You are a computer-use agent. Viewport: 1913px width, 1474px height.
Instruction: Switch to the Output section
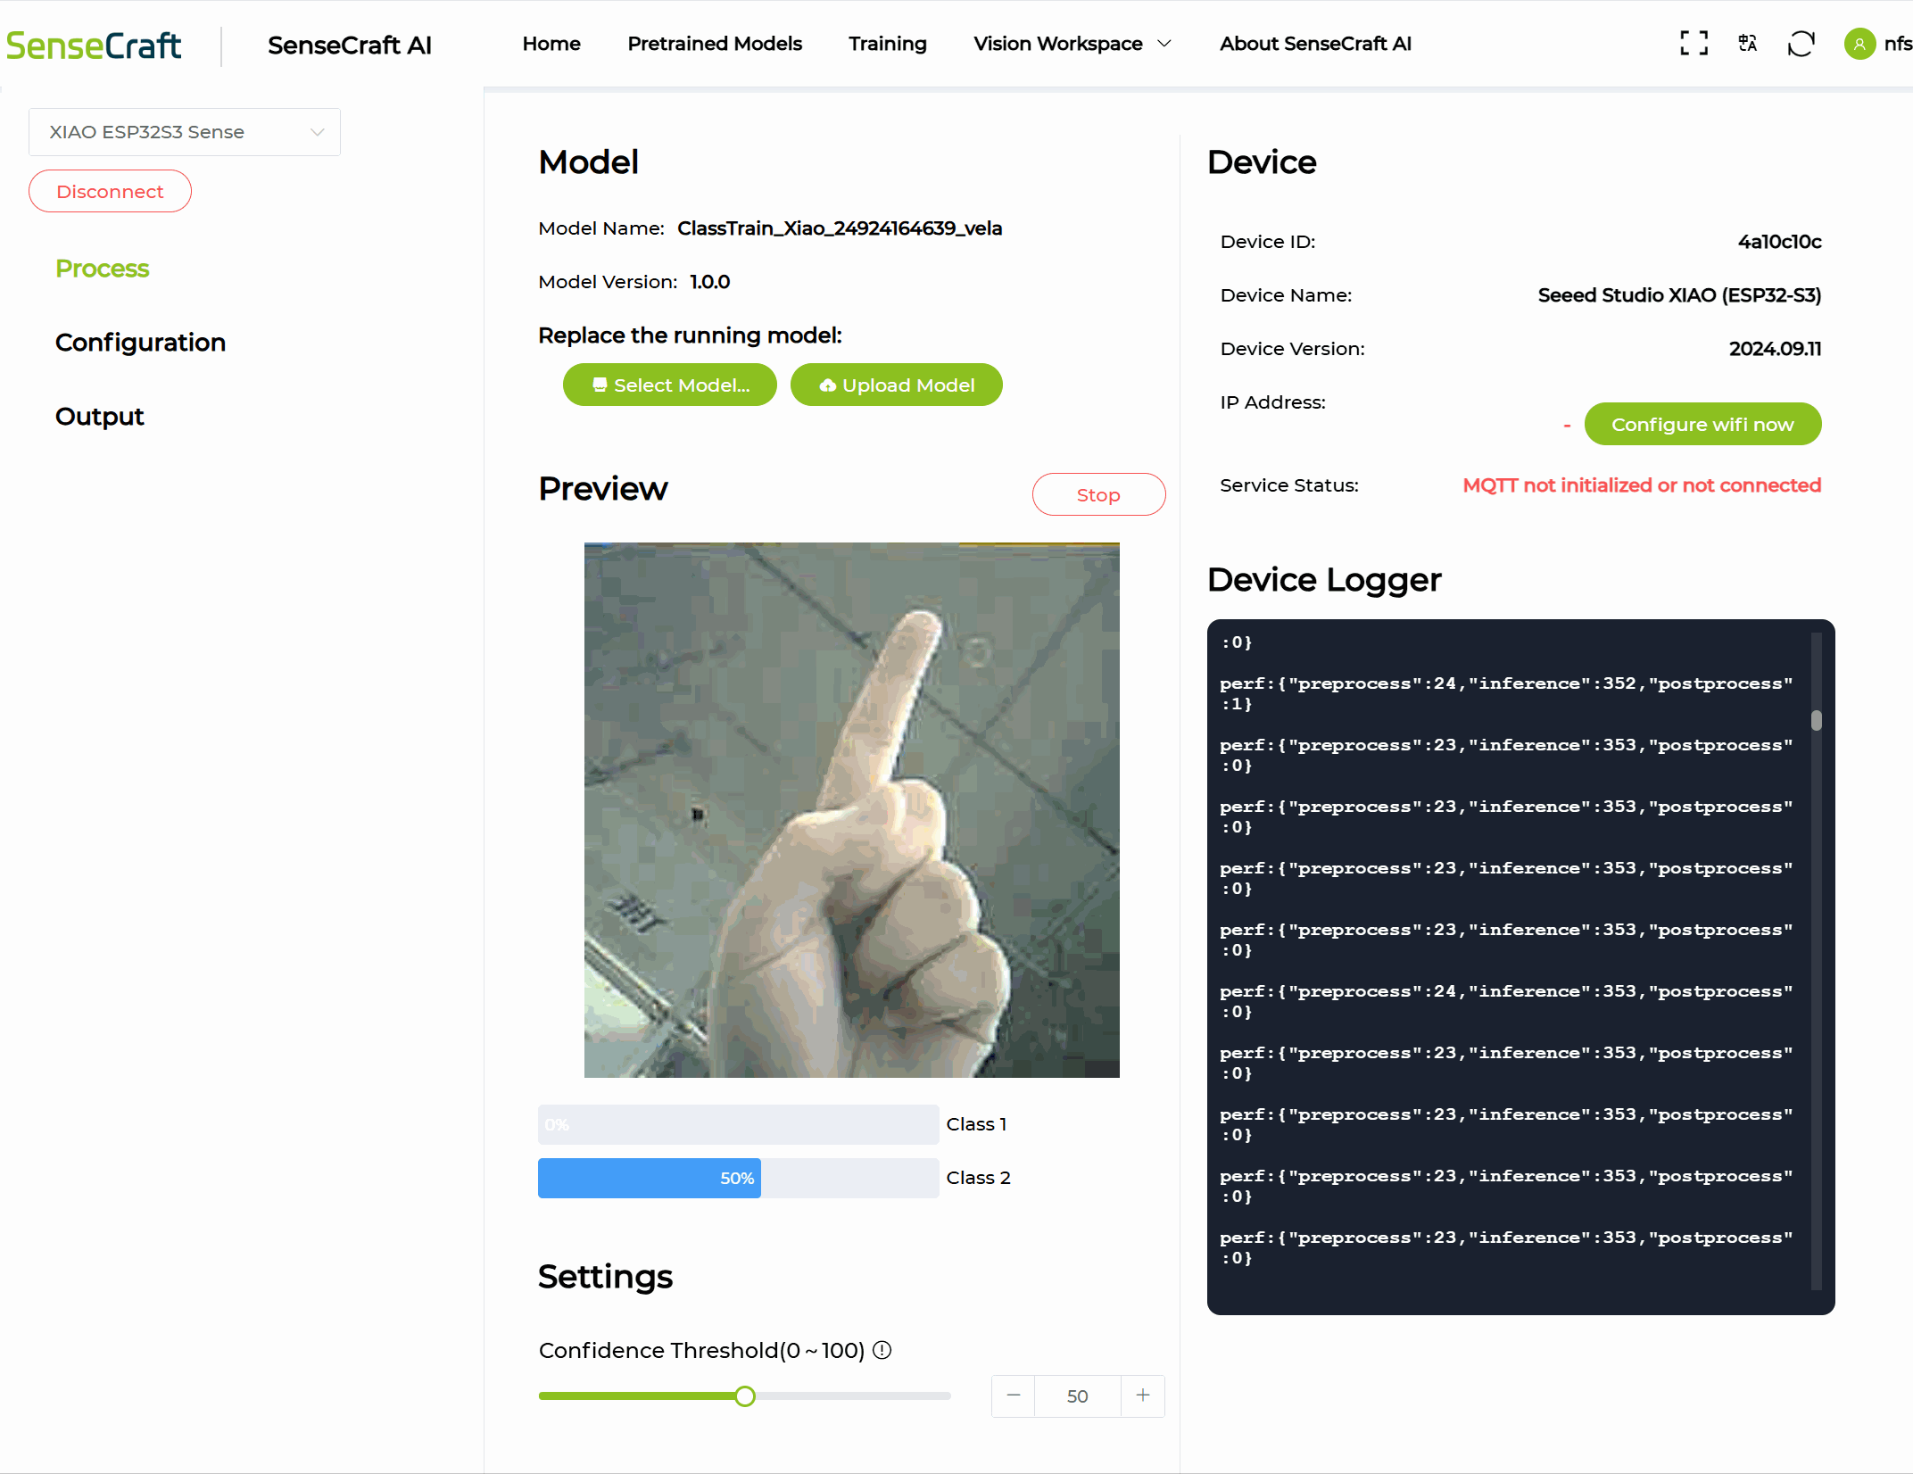point(99,417)
